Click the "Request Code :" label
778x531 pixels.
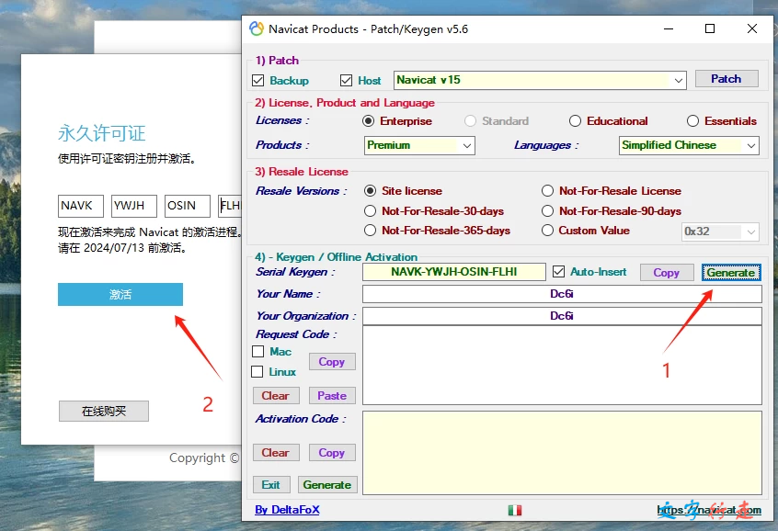(296, 334)
